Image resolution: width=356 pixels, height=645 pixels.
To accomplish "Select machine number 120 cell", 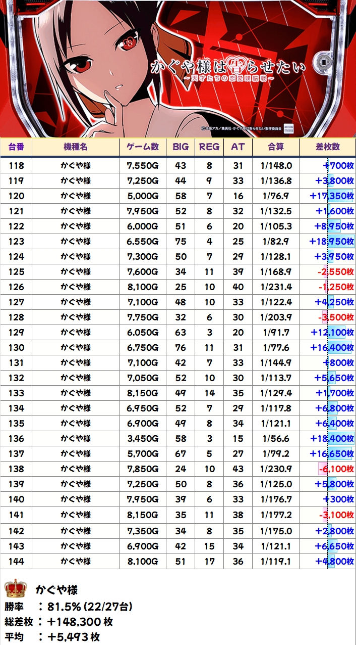I will point(16,196).
